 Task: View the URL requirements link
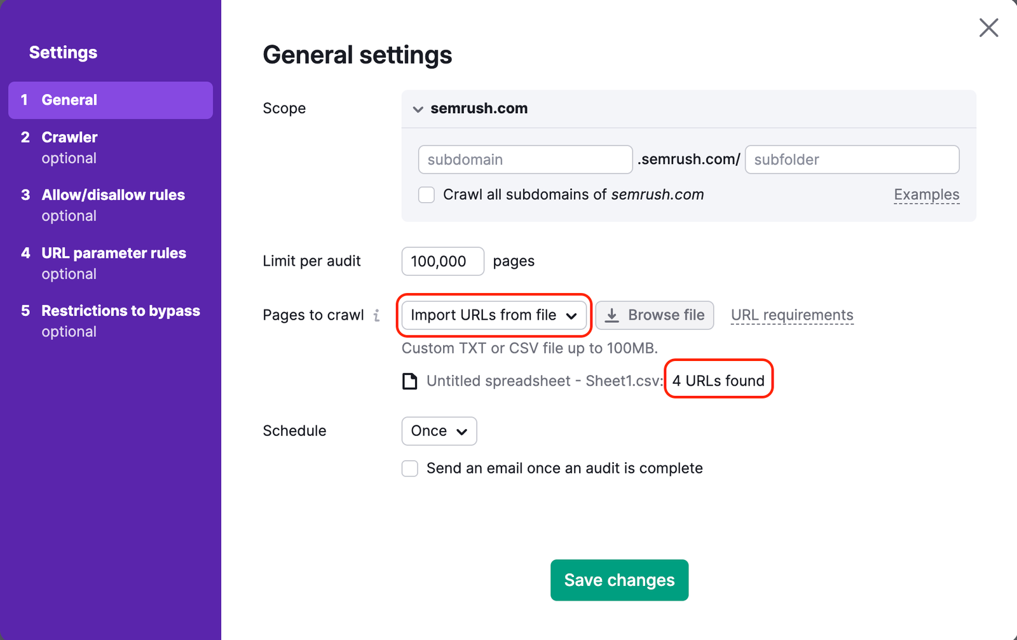click(x=791, y=315)
